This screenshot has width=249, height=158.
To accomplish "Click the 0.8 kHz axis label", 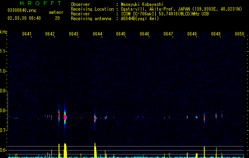I will click(x=3, y=111).
